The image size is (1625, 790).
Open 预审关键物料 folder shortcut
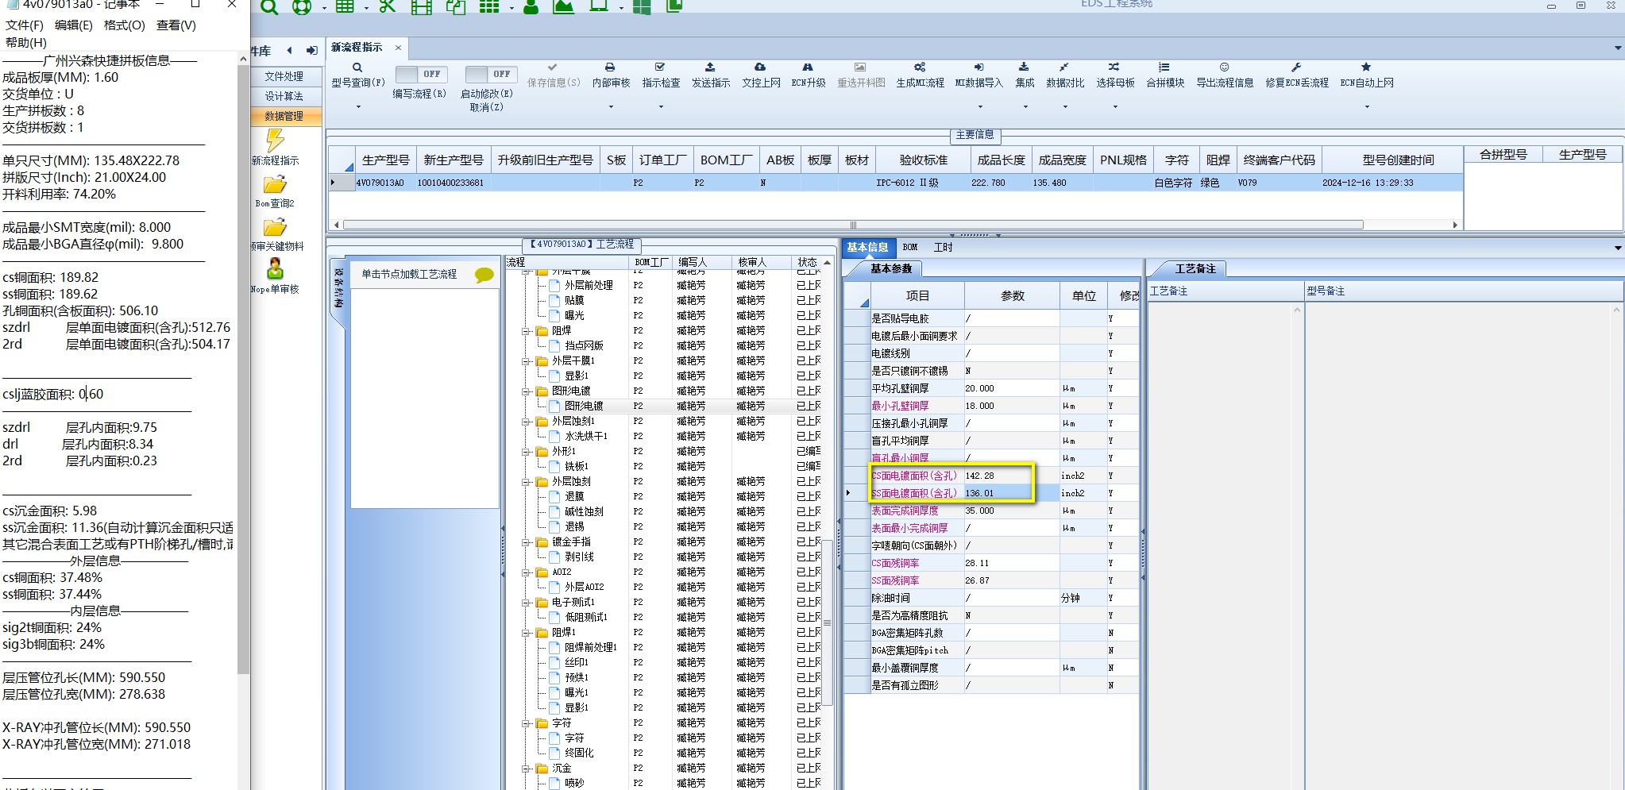[x=276, y=234]
